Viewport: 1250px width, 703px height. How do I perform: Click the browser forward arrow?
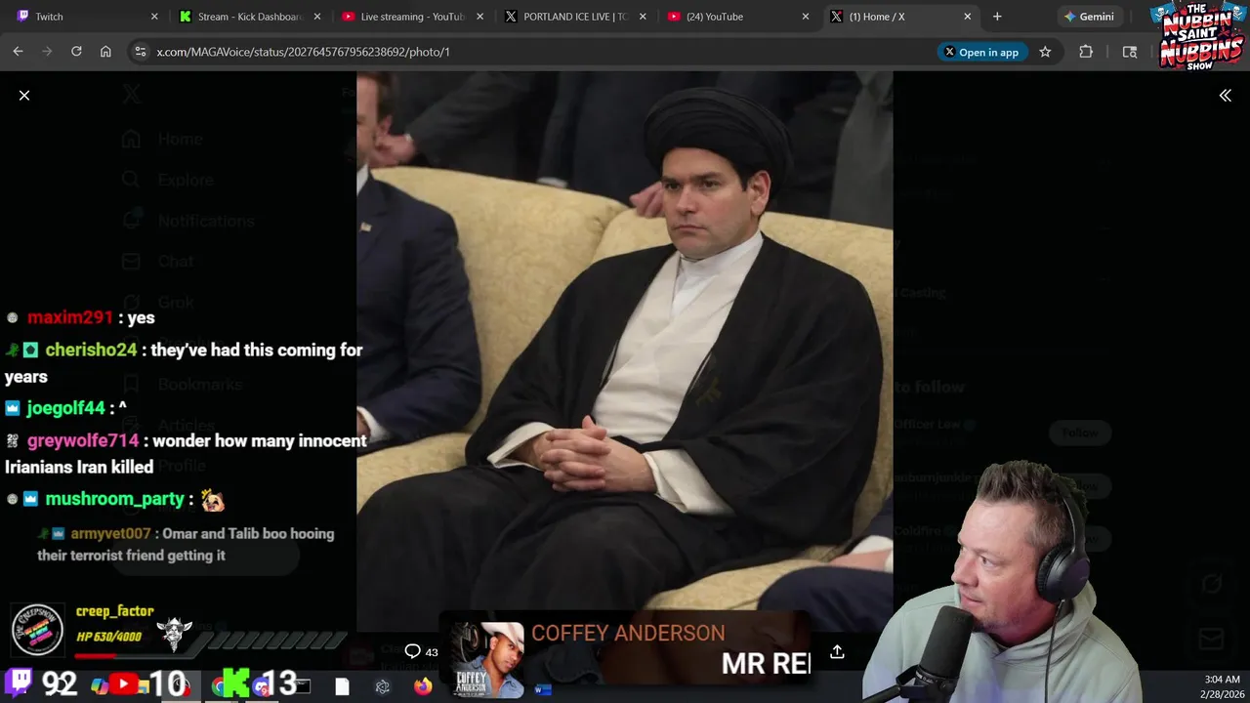pos(47,52)
